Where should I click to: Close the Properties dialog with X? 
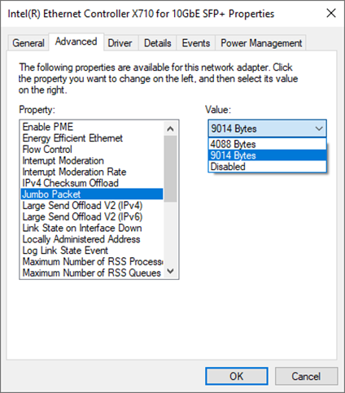pos(331,13)
